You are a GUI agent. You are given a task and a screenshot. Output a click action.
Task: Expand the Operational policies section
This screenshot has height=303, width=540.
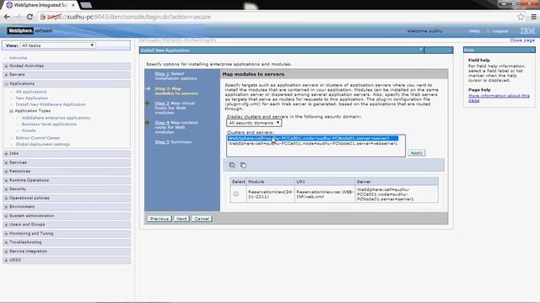coord(6,198)
